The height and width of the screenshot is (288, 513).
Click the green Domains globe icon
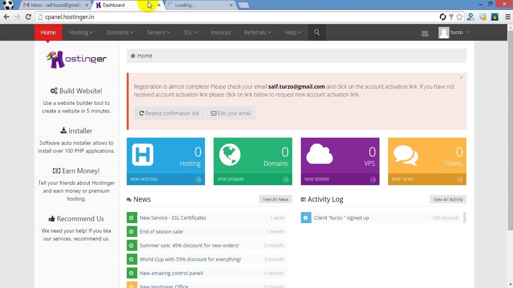click(230, 155)
